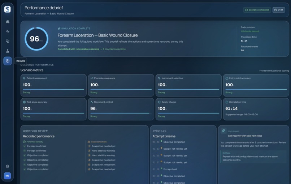The image size is (291, 184).
Task: Click the S logo in the sidebar
Action: (x=8, y=9)
